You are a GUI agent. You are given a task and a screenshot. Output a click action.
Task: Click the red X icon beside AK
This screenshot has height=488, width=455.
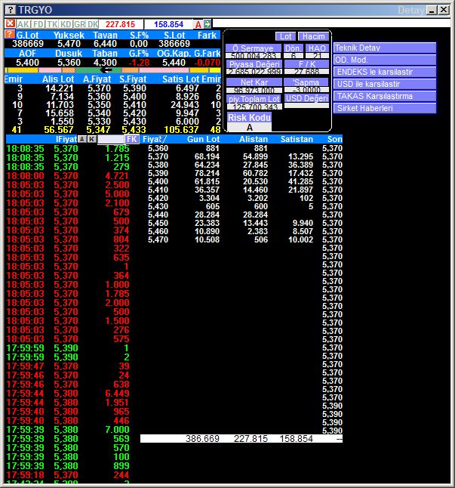click(x=10, y=23)
